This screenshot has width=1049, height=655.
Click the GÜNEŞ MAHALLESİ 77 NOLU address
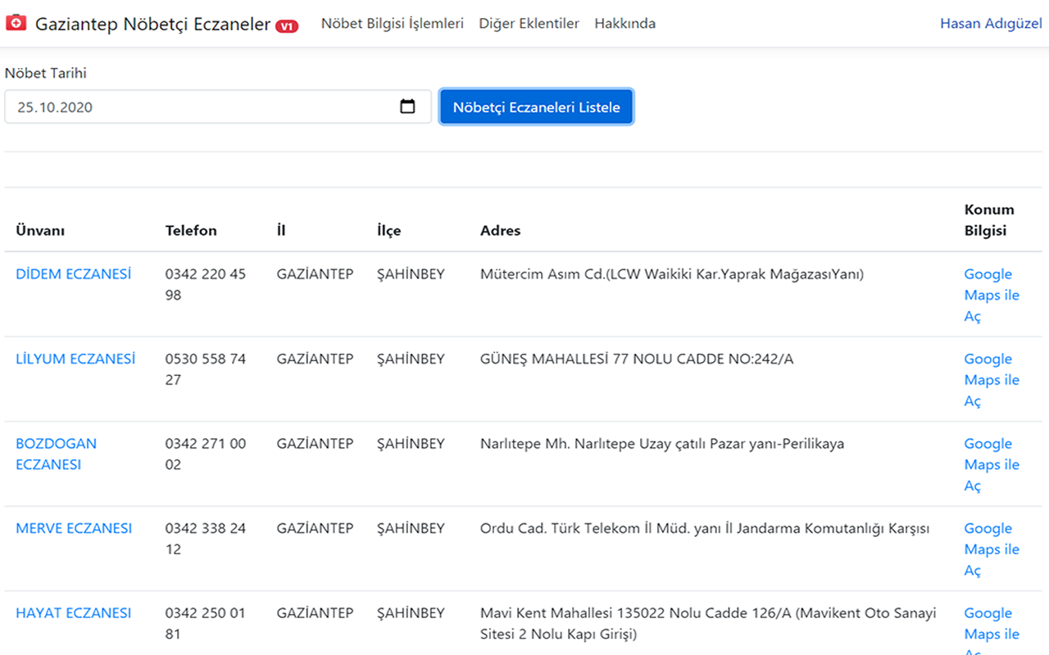coord(637,359)
